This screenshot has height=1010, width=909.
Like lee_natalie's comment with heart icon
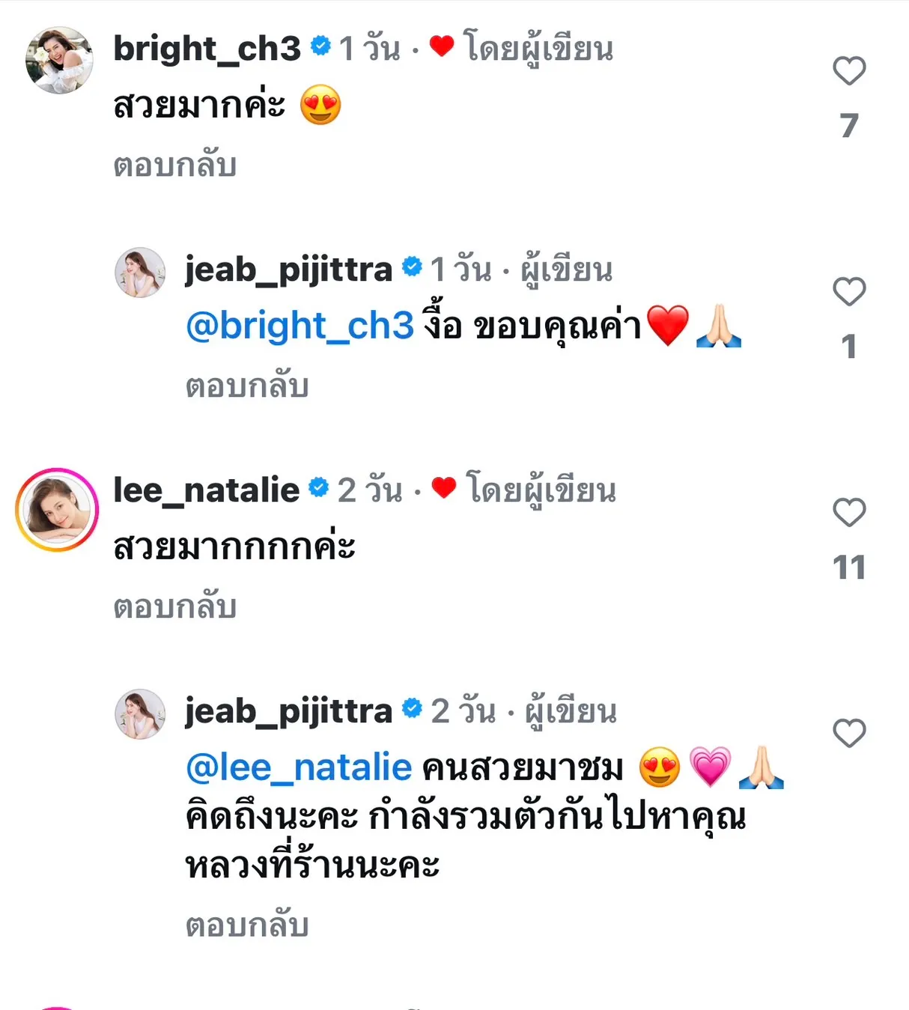tap(849, 512)
